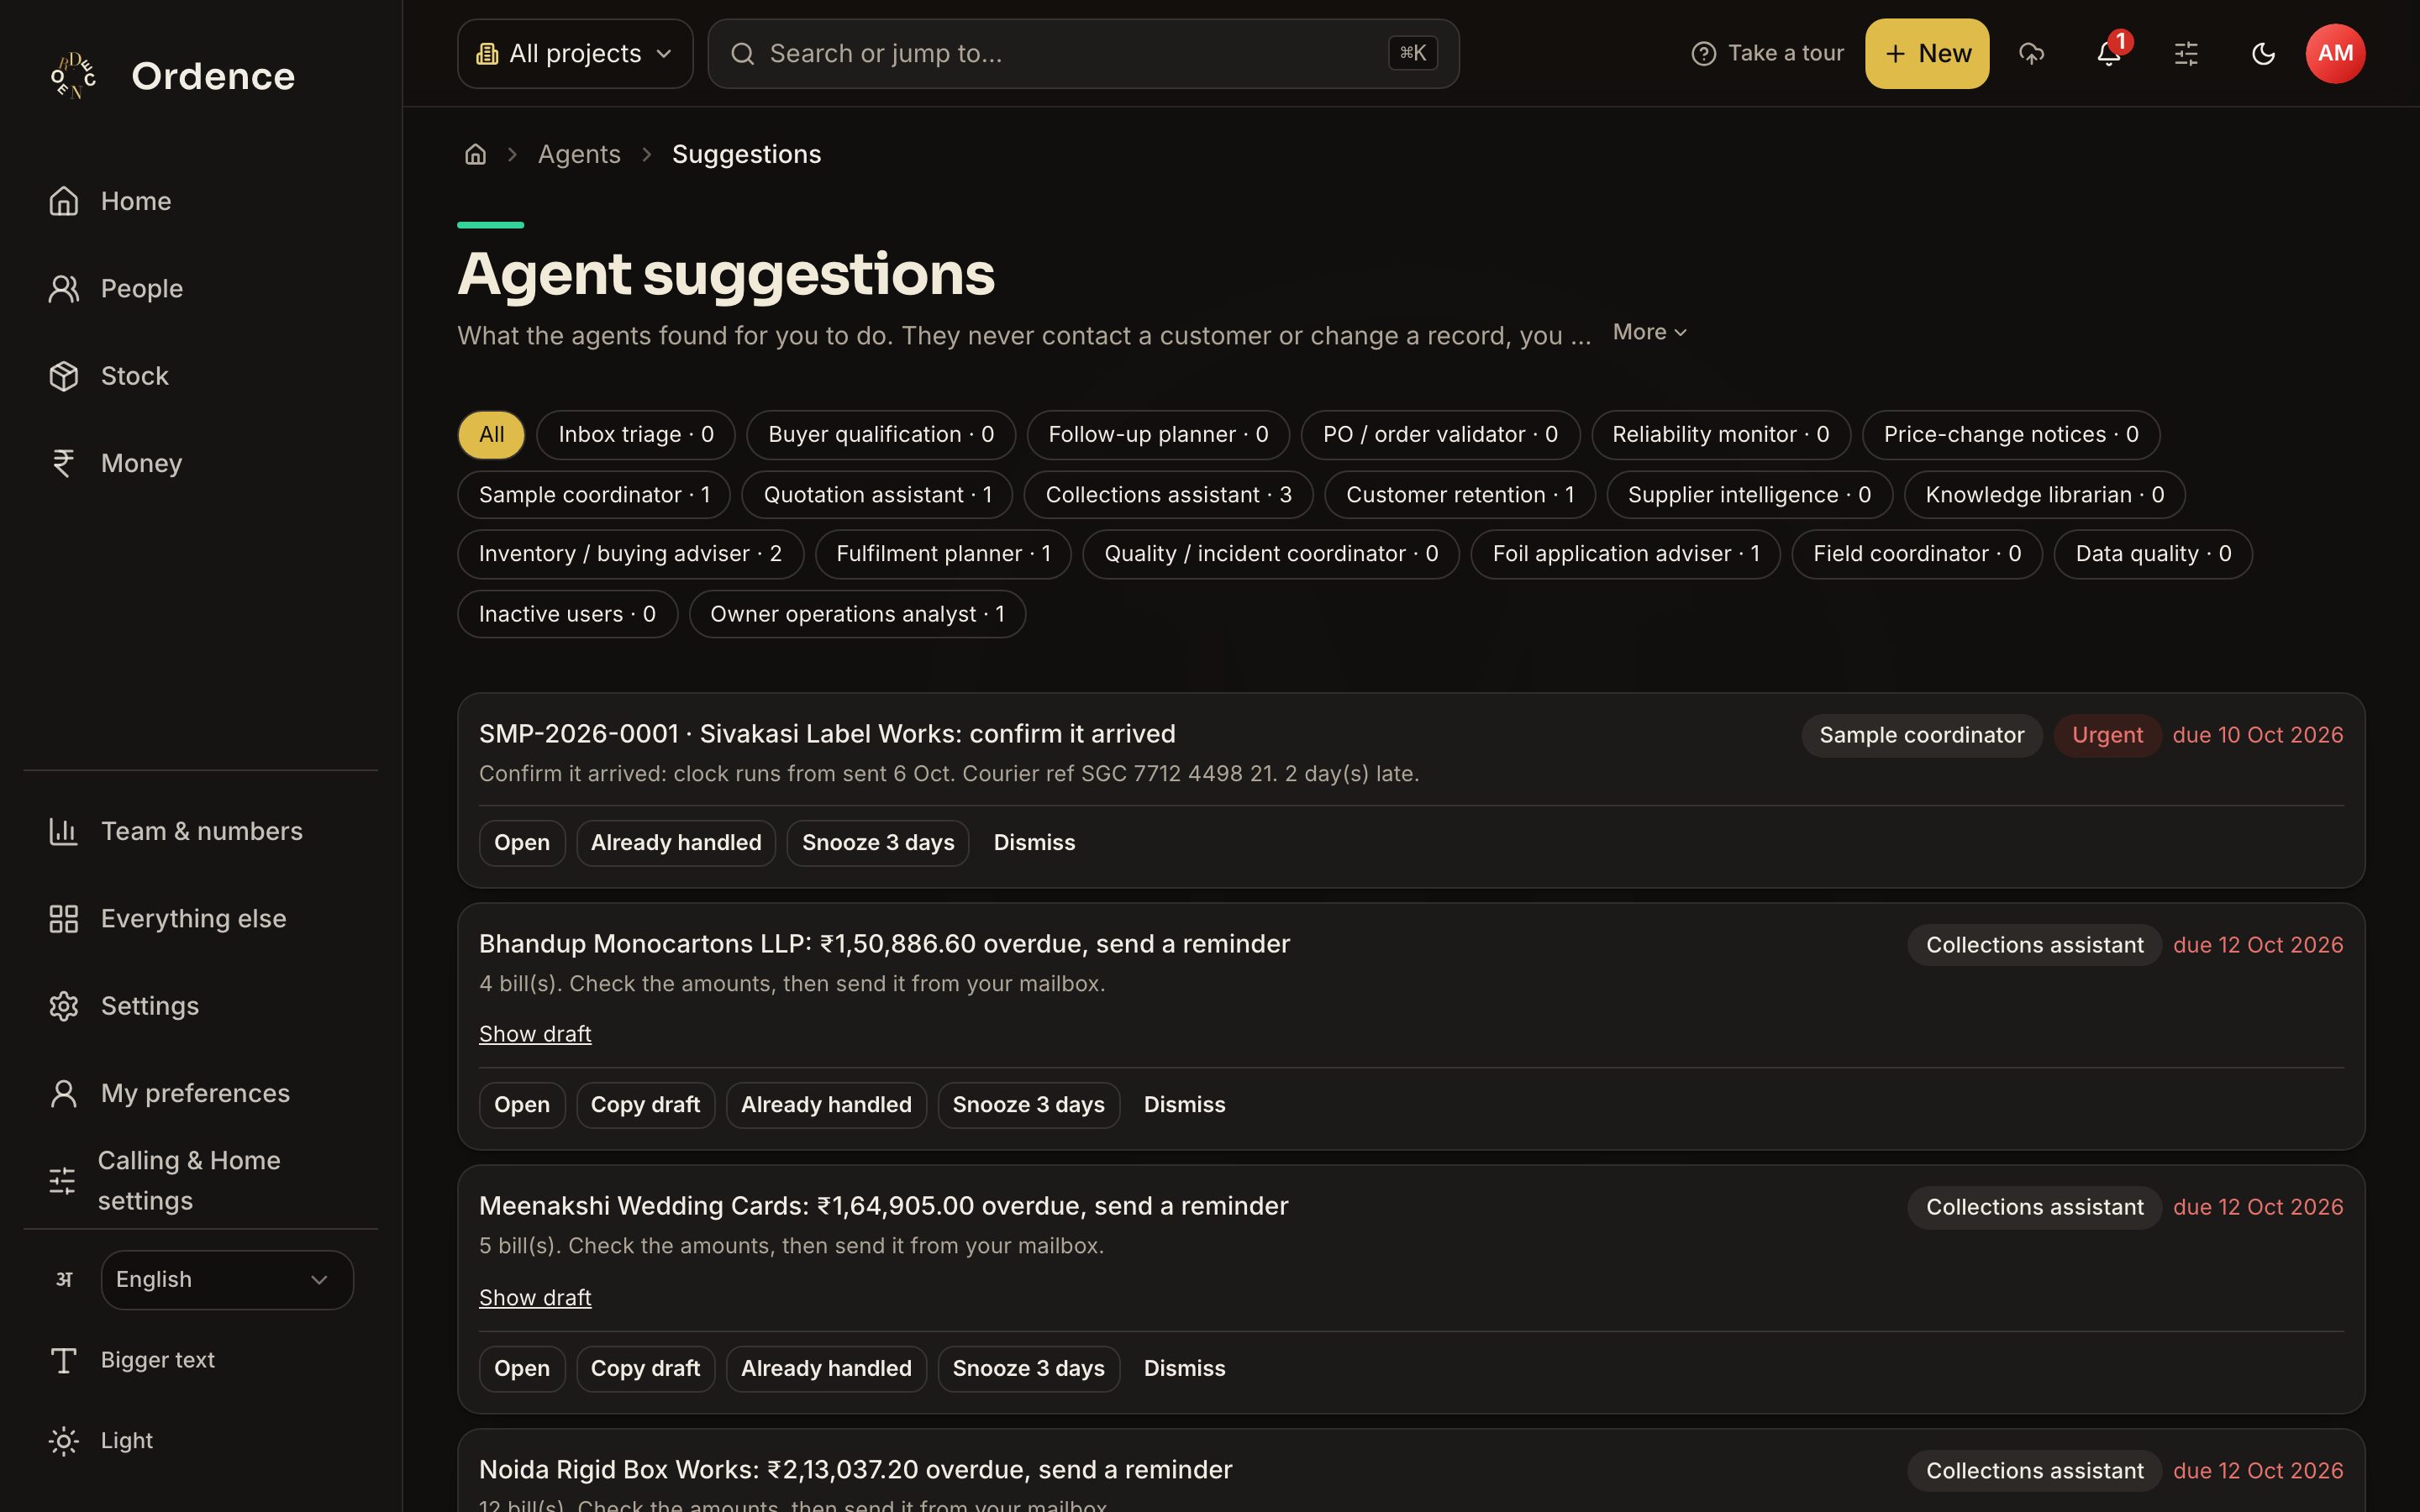The height and width of the screenshot is (1512, 2420).
Task: Click the home breadcrumb icon
Action: pos(475,154)
